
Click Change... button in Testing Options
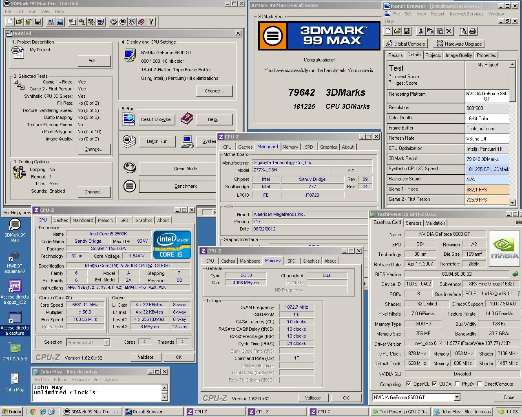[94, 192]
